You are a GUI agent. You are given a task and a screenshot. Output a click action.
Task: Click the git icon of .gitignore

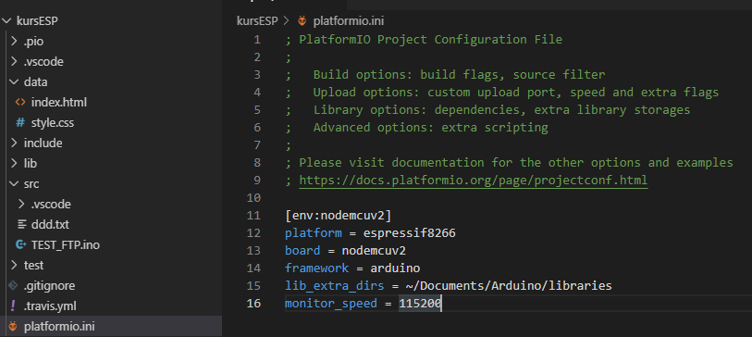pyautogui.click(x=13, y=286)
